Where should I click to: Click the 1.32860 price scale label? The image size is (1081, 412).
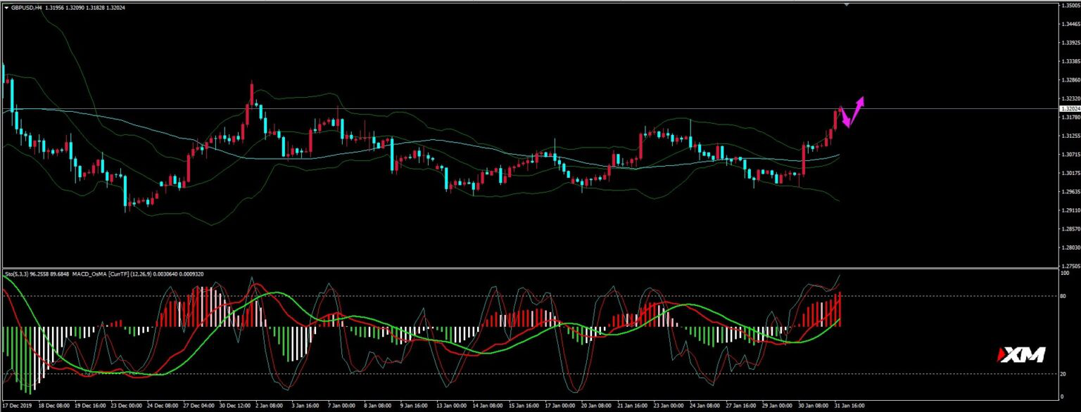click(1070, 80)
